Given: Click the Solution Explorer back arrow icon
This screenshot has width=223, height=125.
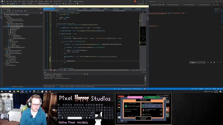Looking at the screenshot, I should (x=4, y=11).
